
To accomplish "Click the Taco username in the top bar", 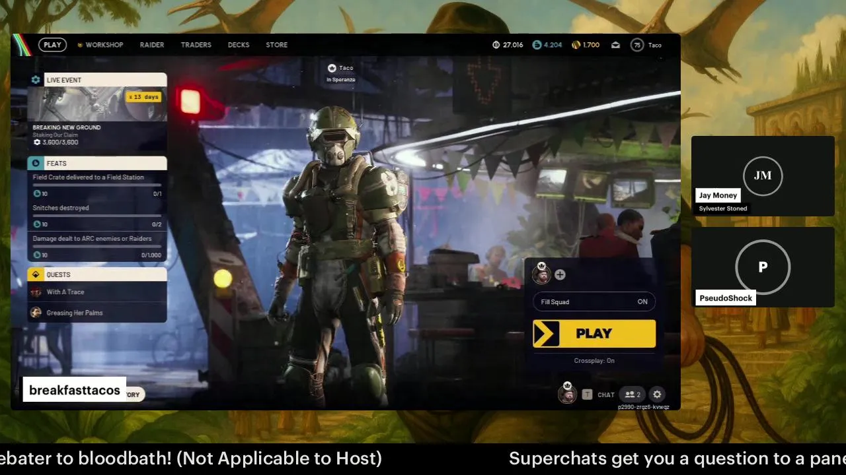I will coord(654,45).
